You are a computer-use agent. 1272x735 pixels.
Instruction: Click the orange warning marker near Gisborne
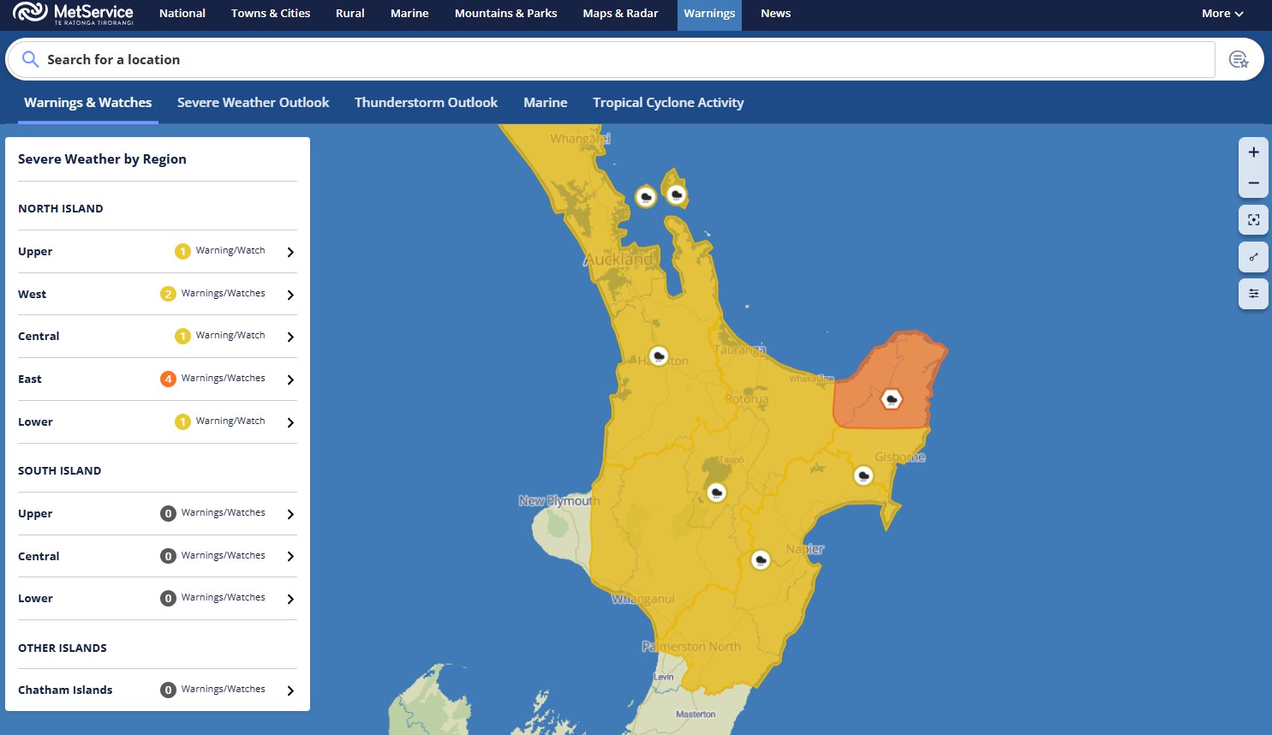tap(892, 399)
